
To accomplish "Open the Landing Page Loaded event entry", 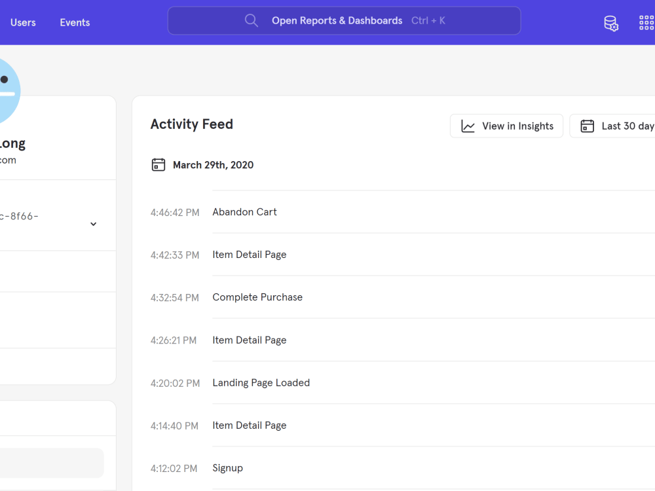I will [x=261, y=382].
